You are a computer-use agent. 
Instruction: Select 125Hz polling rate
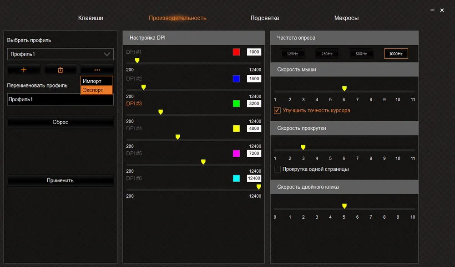pyautogui.click(x=292, y=54)
